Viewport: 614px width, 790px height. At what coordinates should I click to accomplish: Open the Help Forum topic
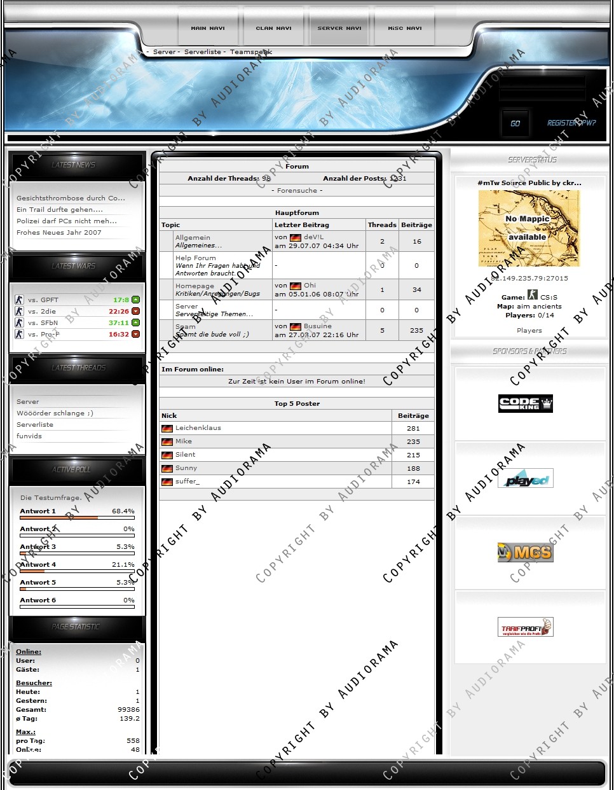pyautogui.click(x=196, y=258)
